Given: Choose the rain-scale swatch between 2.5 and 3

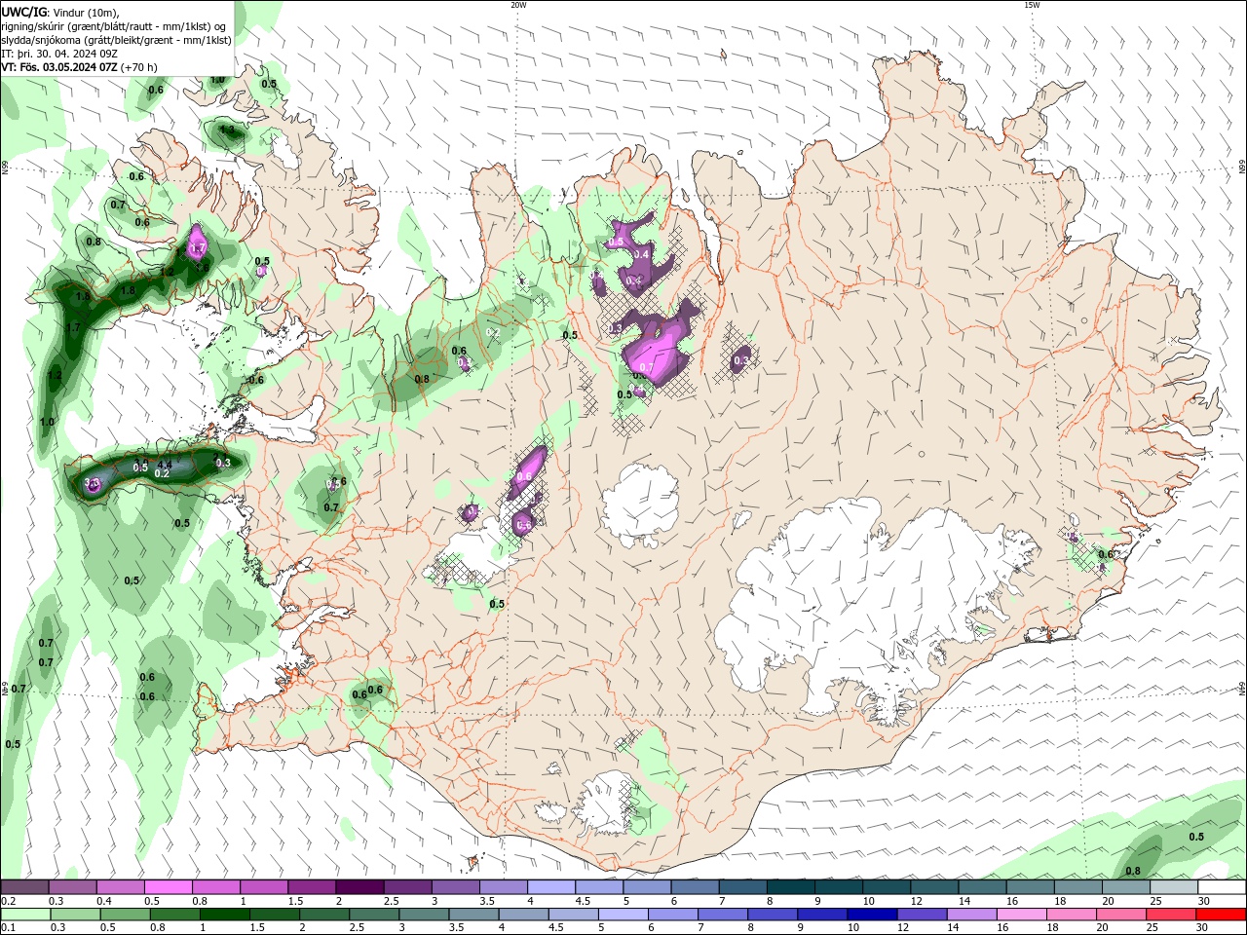Looking at the screenshot, I should [x=374, y=915].
